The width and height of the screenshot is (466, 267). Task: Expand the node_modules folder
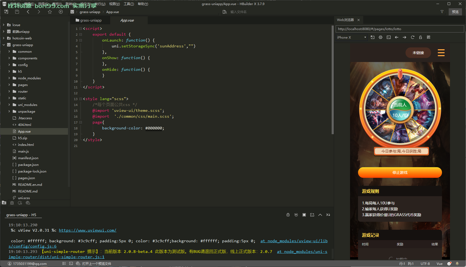[x=9, y=78]
